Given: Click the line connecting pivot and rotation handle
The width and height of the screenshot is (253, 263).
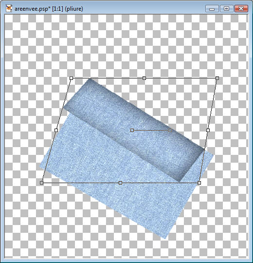Looking at the screenshot, I should [151, 130].
